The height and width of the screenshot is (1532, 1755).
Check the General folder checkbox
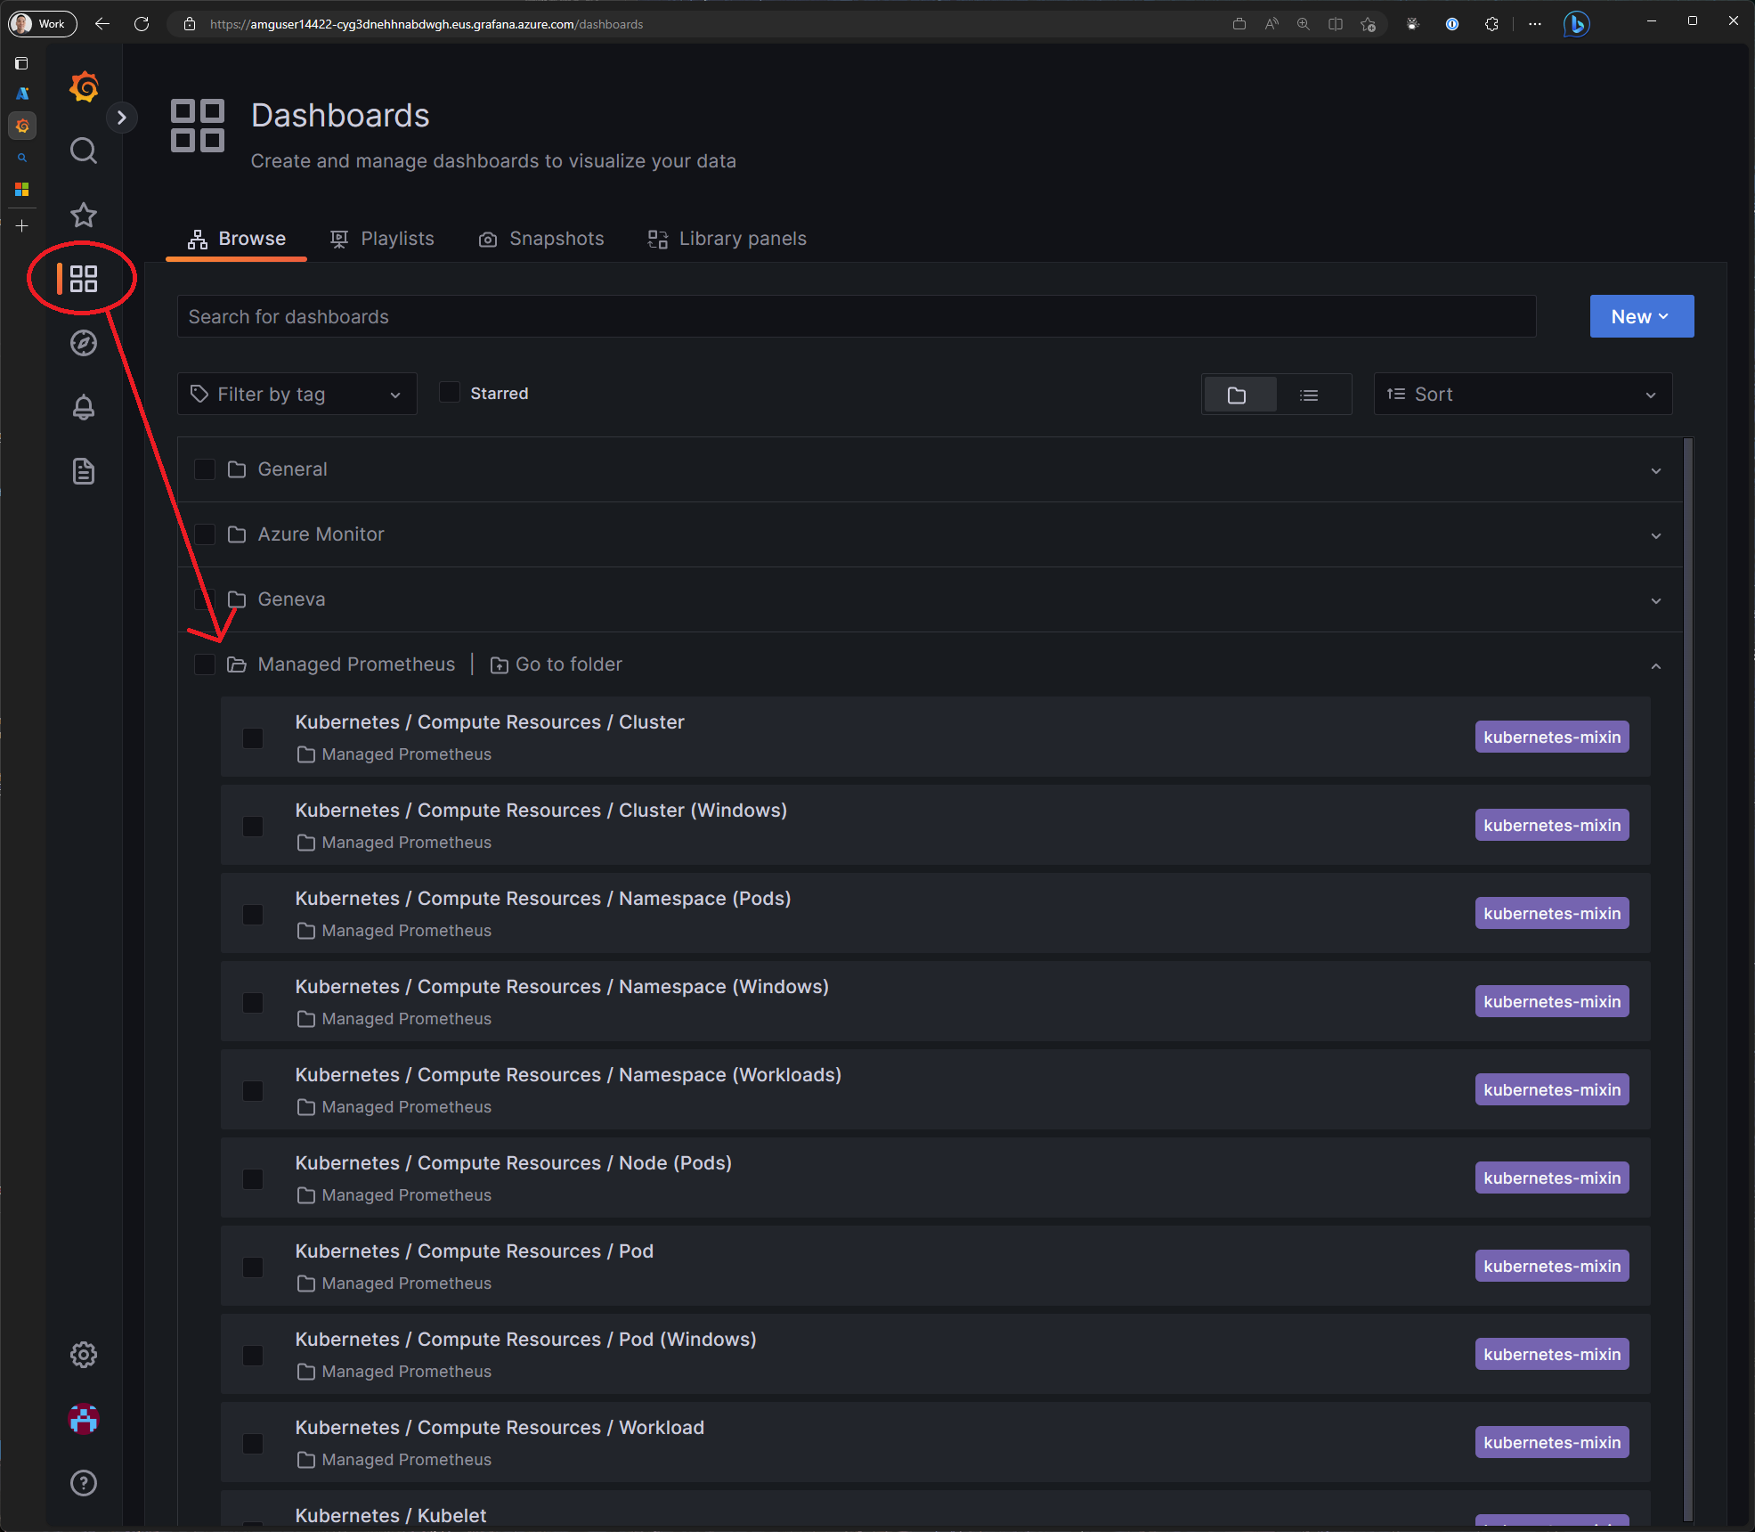click(205, 469)
